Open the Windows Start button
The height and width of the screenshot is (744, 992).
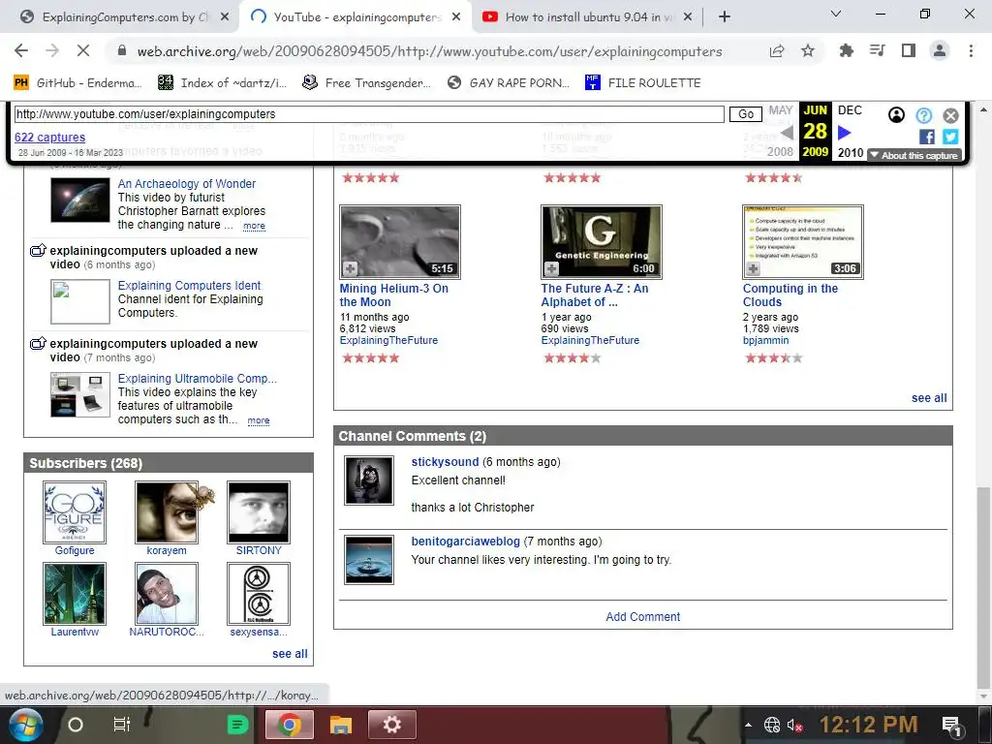25,725
